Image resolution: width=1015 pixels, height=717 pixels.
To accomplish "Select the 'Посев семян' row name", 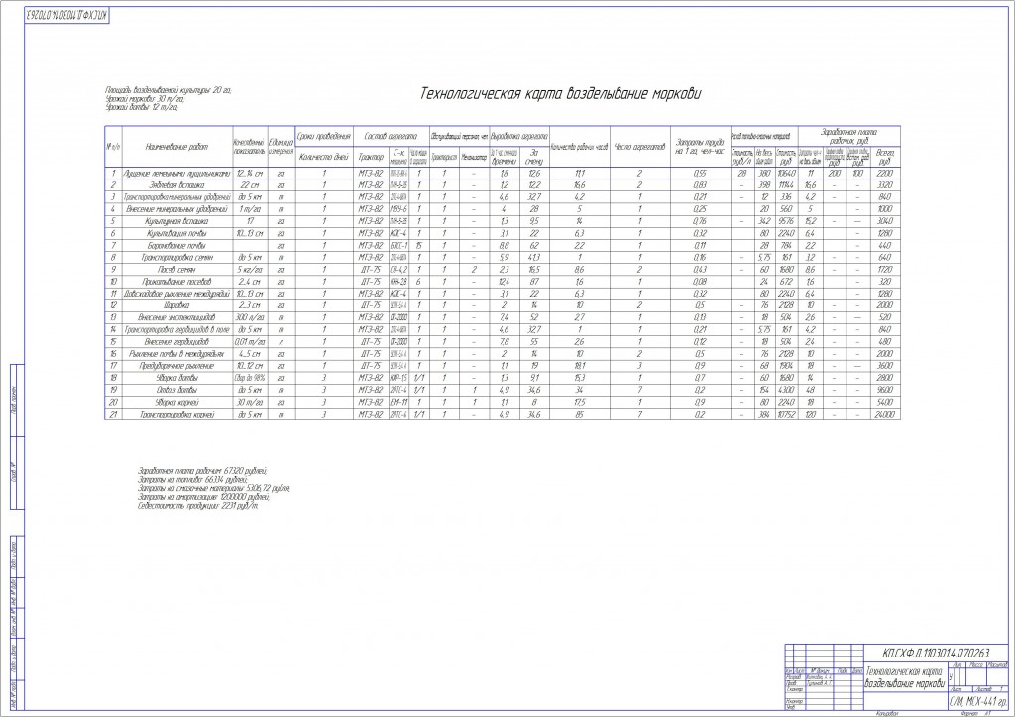I will [176, 270].
